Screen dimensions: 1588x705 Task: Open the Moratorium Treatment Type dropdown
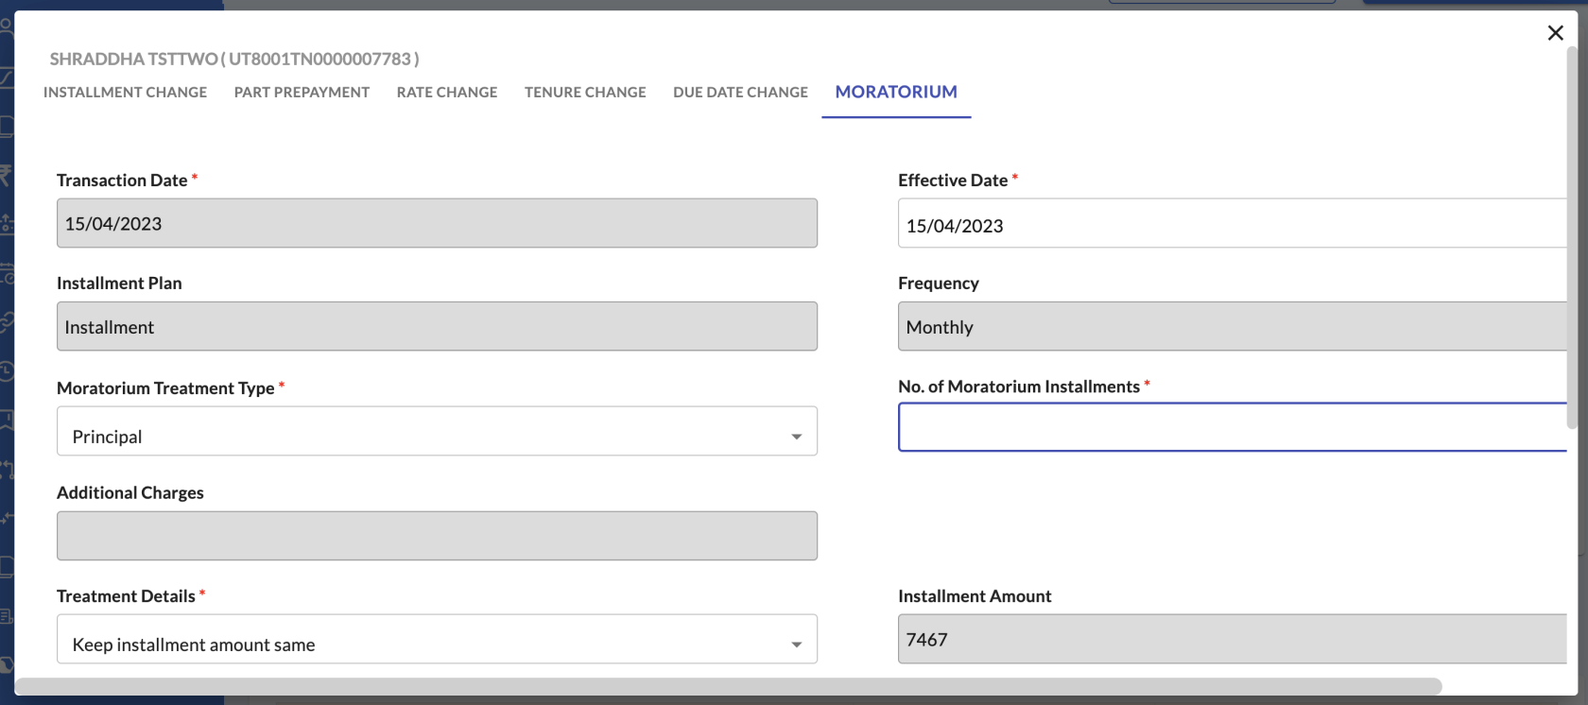[x=437, y=431]
